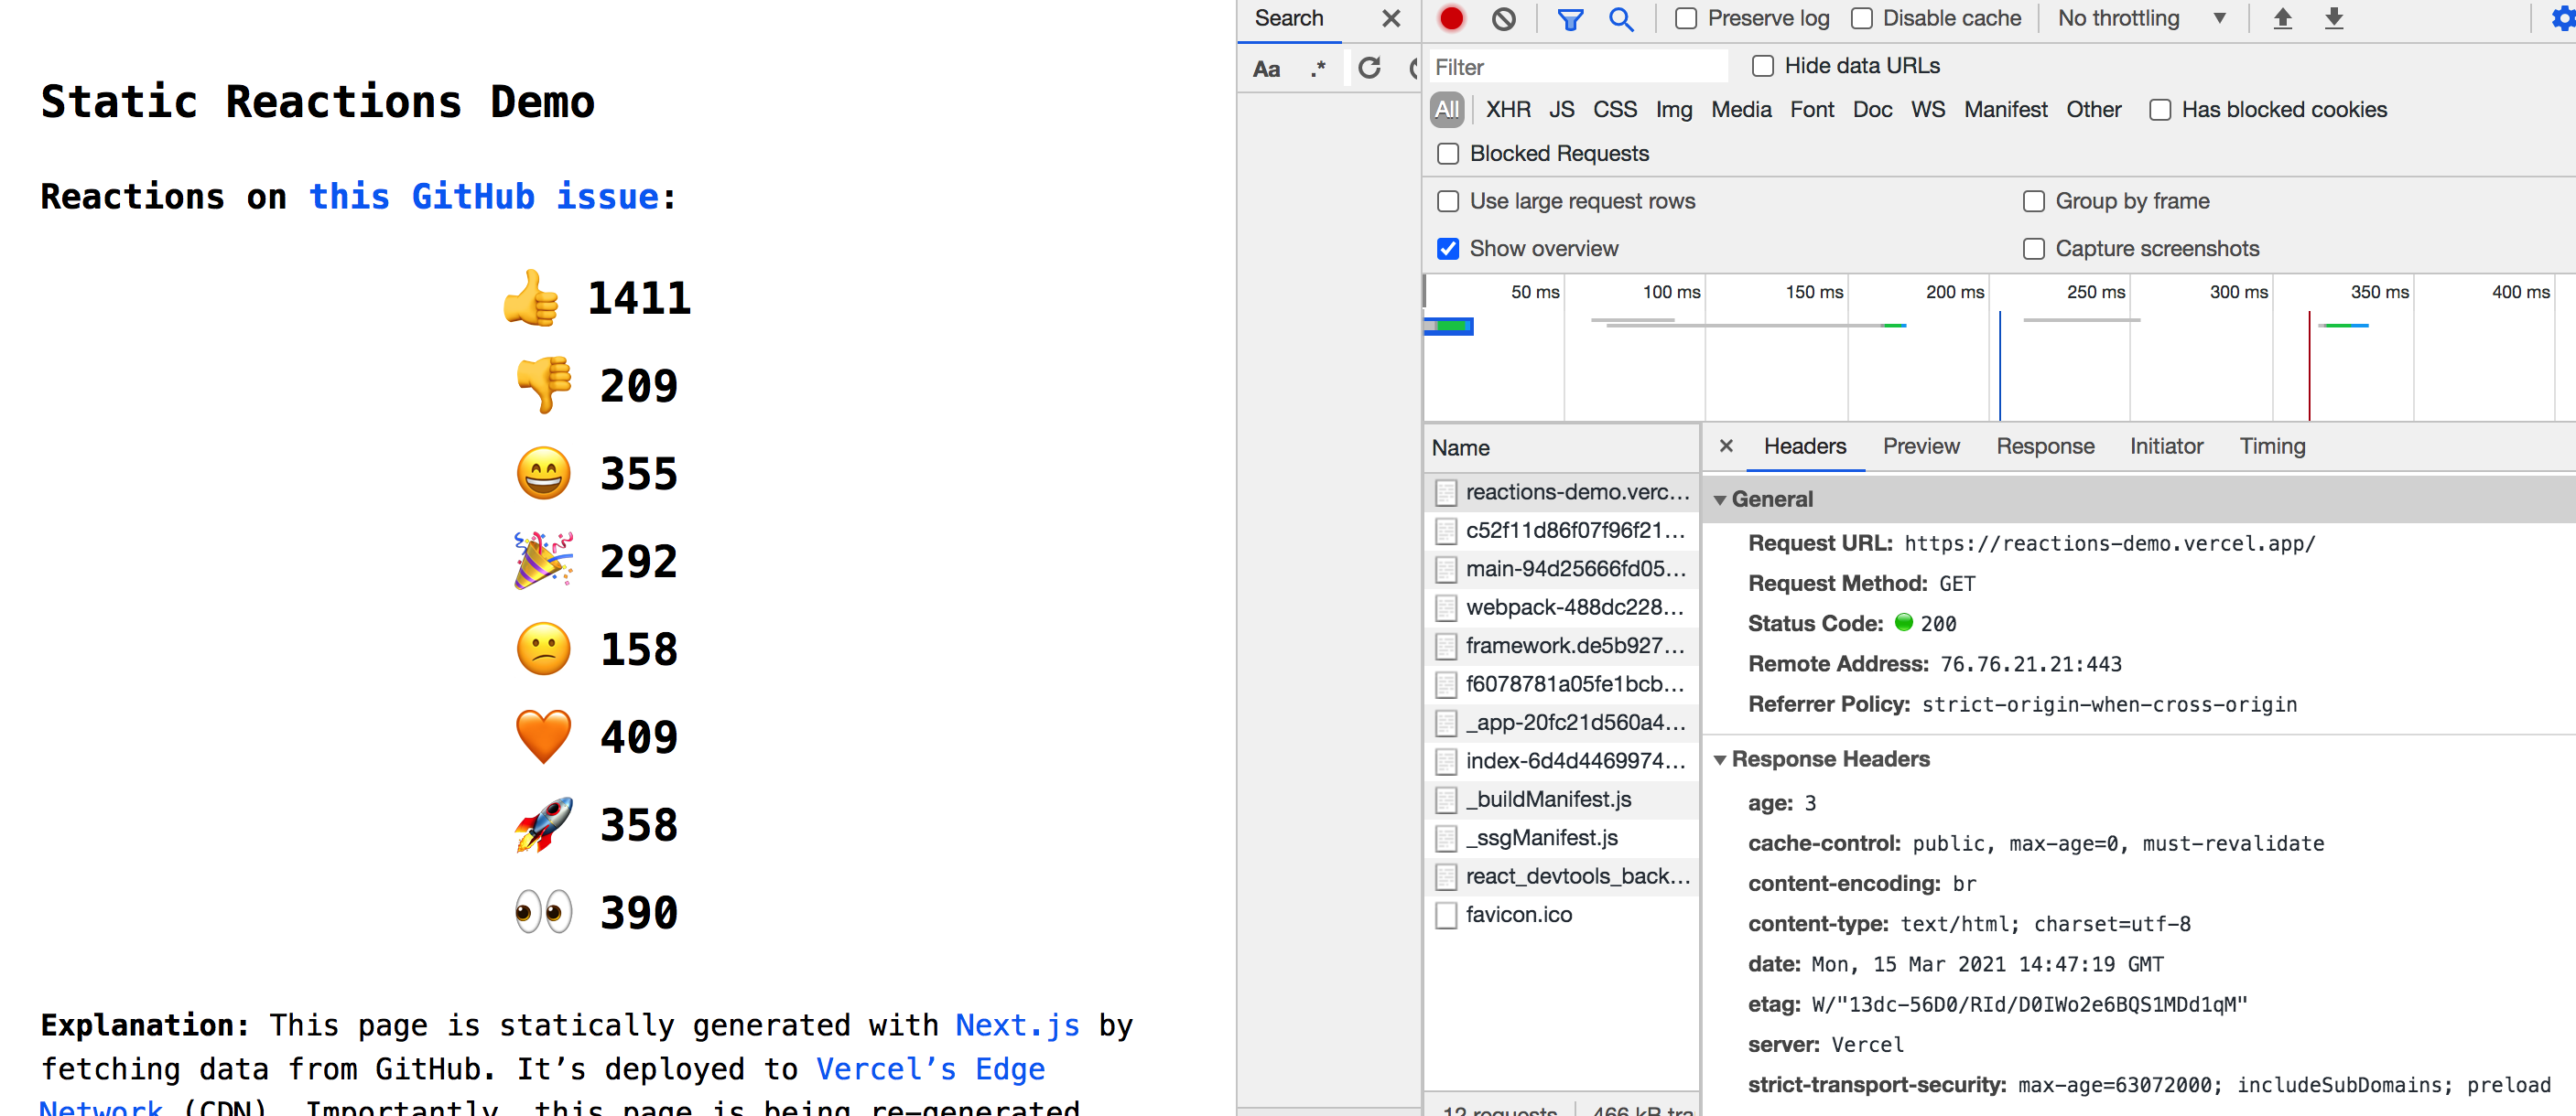Open the Initiator tab
The image size is (2576, 1116).
coord(2166,445)
